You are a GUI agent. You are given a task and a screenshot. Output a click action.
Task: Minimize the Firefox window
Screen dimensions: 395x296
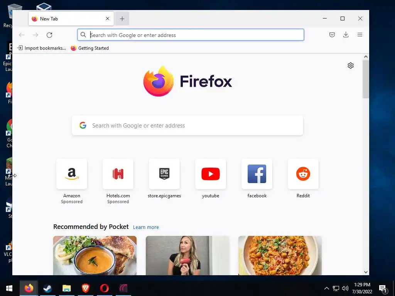click(x=325, y=18)
